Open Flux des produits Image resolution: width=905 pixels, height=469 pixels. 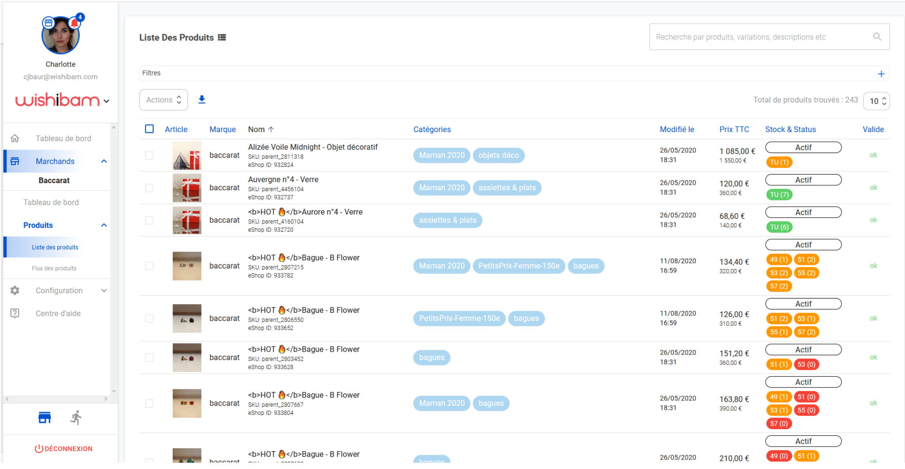(54, 268)
